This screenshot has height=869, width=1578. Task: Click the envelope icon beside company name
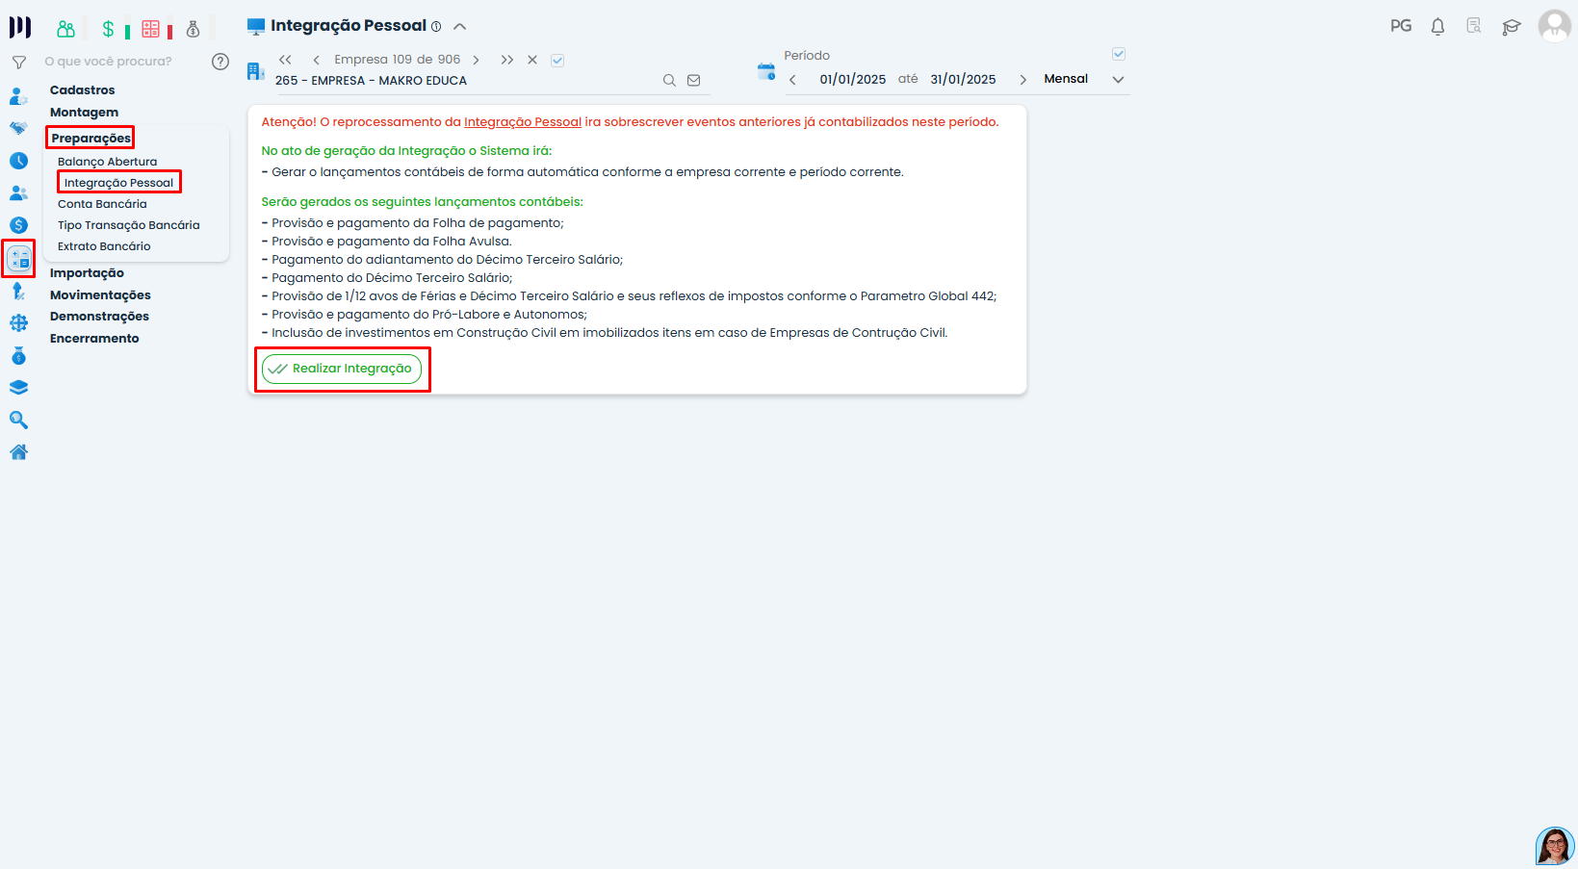(x=693, y=81)
